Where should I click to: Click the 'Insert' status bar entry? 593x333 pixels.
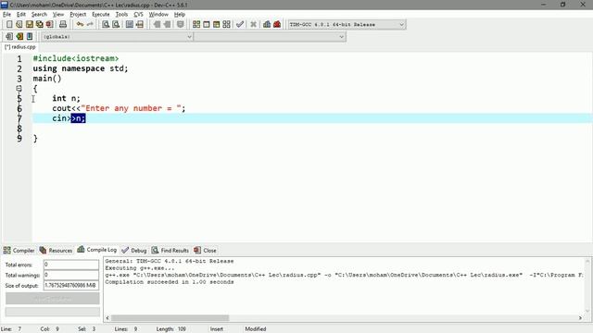coord(217,329)
